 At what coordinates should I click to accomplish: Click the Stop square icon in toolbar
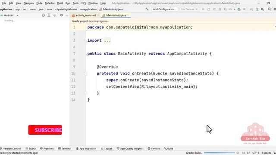pyautogui.click(x=245, y=9)
